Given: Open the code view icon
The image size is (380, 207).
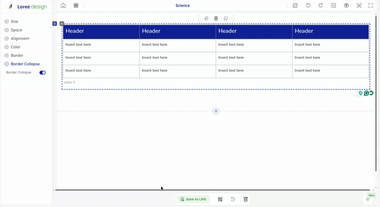Looking at the screenshot, I should pyautogui.click(x=333, y=6).
